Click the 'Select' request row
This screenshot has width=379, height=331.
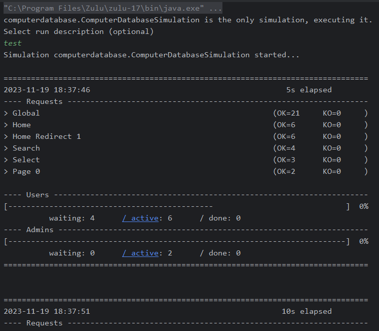point(185,160)
